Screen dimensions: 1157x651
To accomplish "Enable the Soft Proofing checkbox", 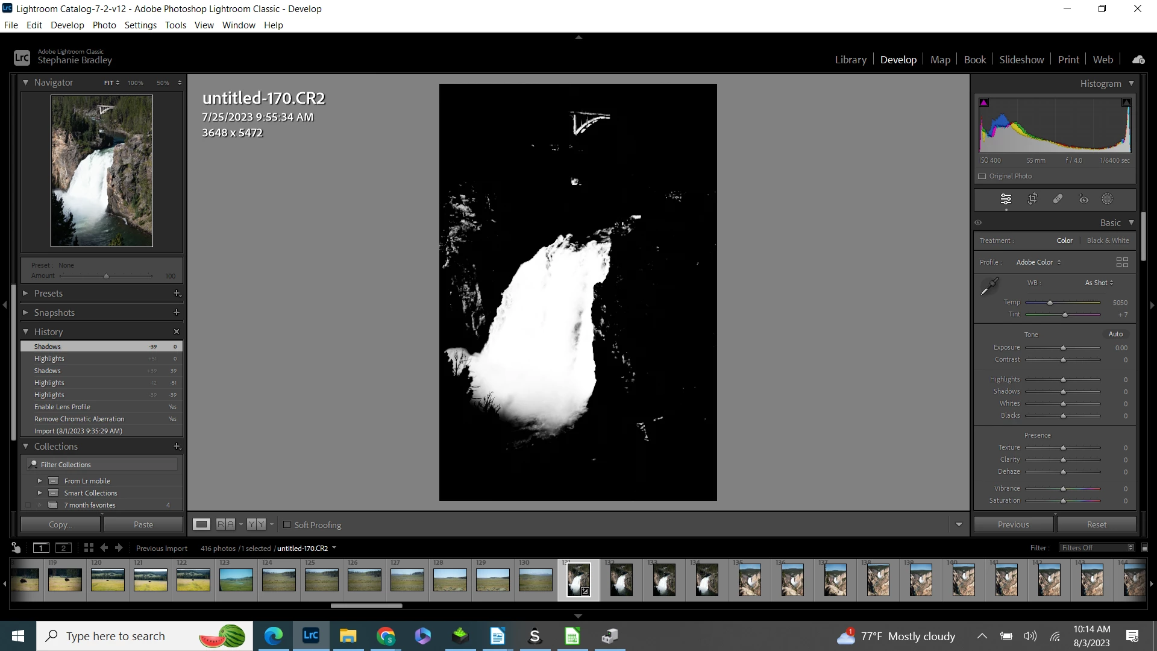I will coord(287,524).
